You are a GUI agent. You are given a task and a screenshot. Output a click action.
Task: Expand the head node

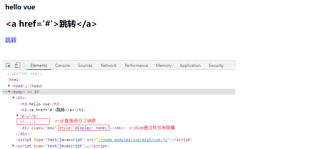pos(9,86)
